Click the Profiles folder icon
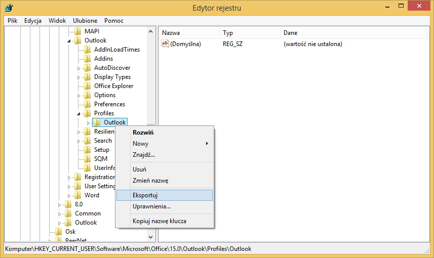434x258 pixels. tap(88, 113)
